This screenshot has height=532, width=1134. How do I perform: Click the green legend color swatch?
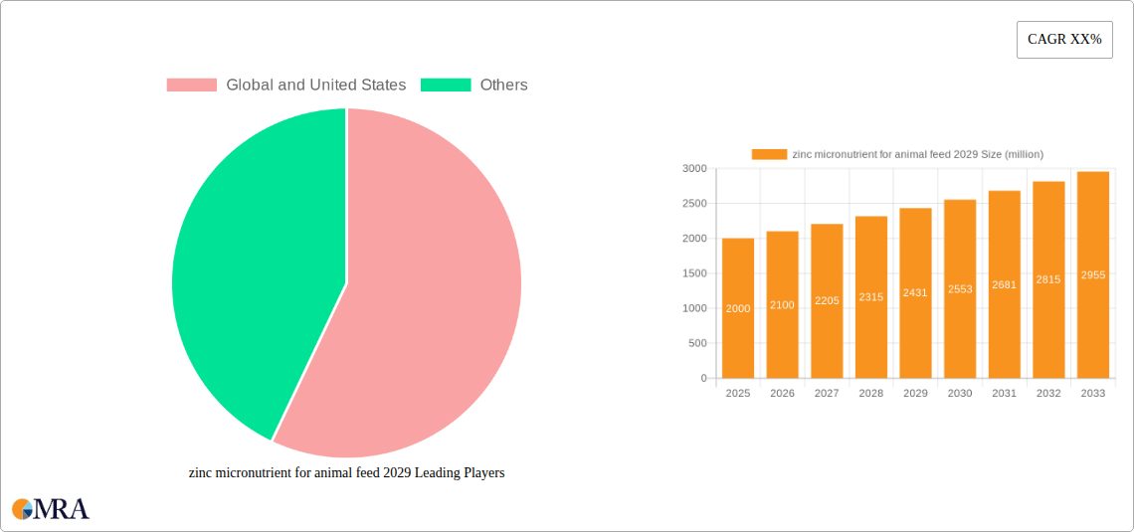pyautogui.click(x=446, y=85)
